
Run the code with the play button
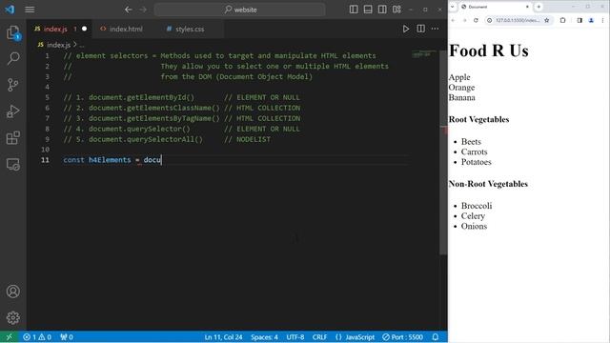coord(406,29)
